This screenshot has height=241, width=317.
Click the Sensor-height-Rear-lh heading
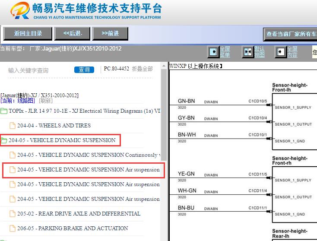290,234
